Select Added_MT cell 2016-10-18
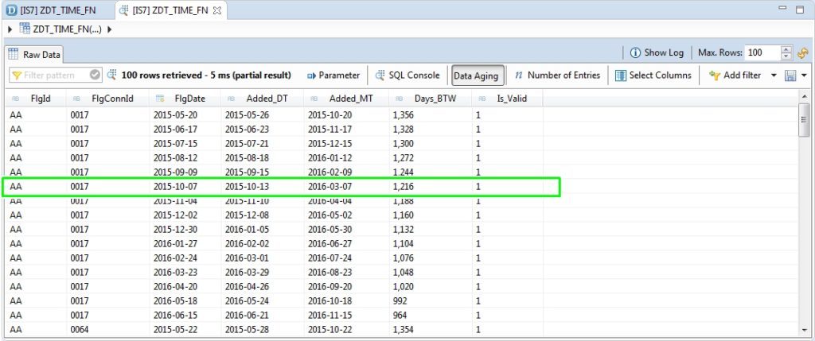 point(330,300)
